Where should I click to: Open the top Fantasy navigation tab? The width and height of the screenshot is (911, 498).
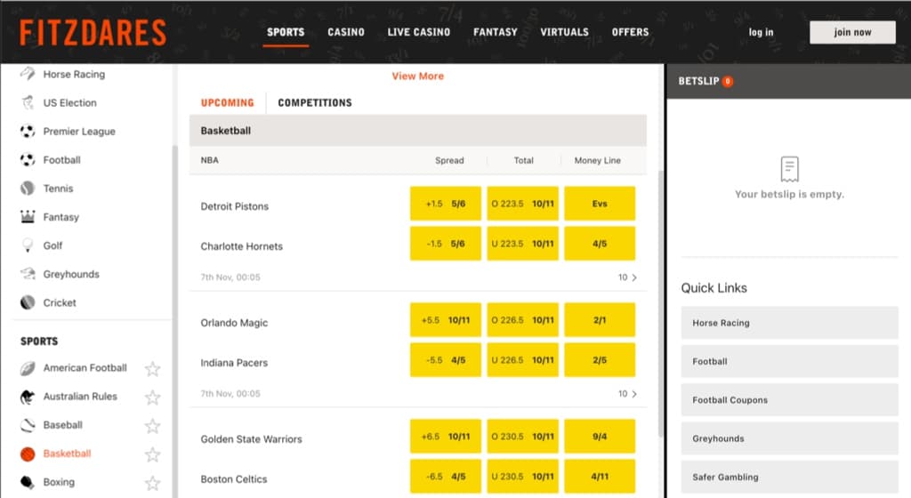(495, 33)
